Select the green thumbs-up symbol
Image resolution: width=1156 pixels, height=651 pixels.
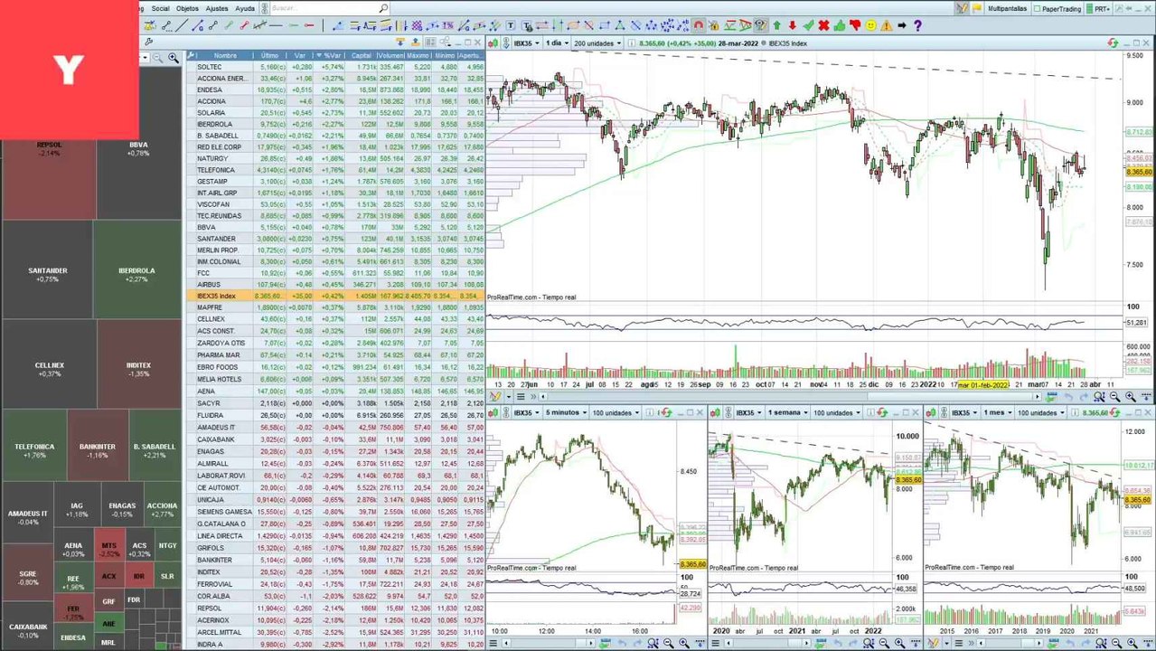coord(839,25)
